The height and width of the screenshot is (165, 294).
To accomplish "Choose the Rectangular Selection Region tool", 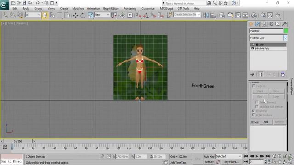I will point(60,15).
